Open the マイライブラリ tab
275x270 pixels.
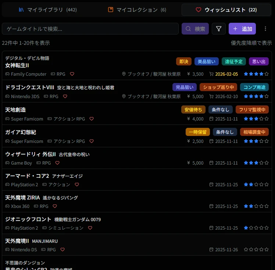pyautogui.click(x=48, y=10)
